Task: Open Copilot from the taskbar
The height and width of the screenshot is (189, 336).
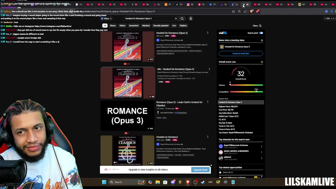Action: (x=150, y=182)
